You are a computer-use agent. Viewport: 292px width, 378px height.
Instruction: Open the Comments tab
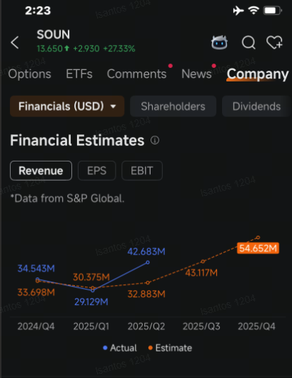136,74
